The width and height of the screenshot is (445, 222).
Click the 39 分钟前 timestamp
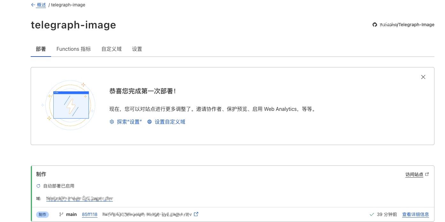pyautogui.click(x=387, y=214)
